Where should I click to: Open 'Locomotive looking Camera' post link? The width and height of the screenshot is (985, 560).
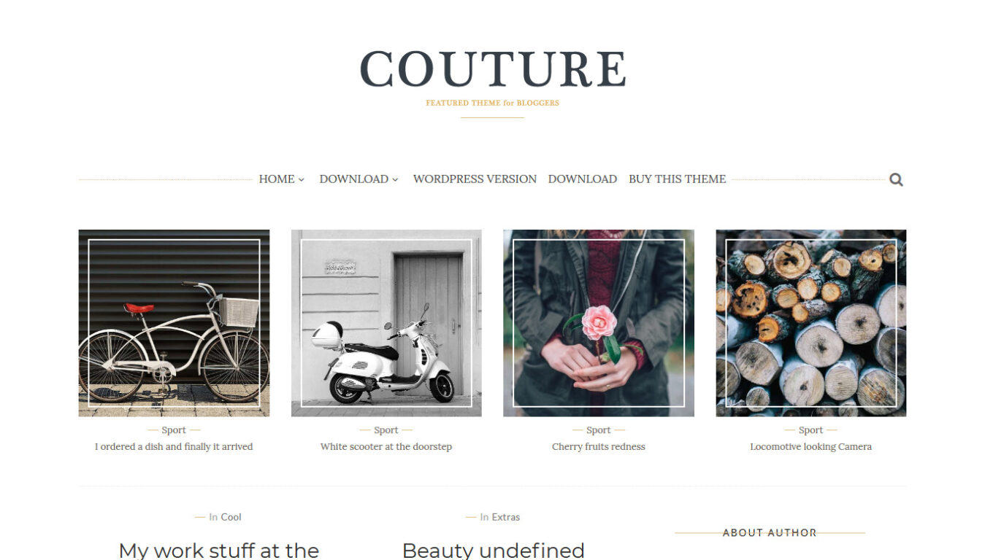tap(811, 447)
